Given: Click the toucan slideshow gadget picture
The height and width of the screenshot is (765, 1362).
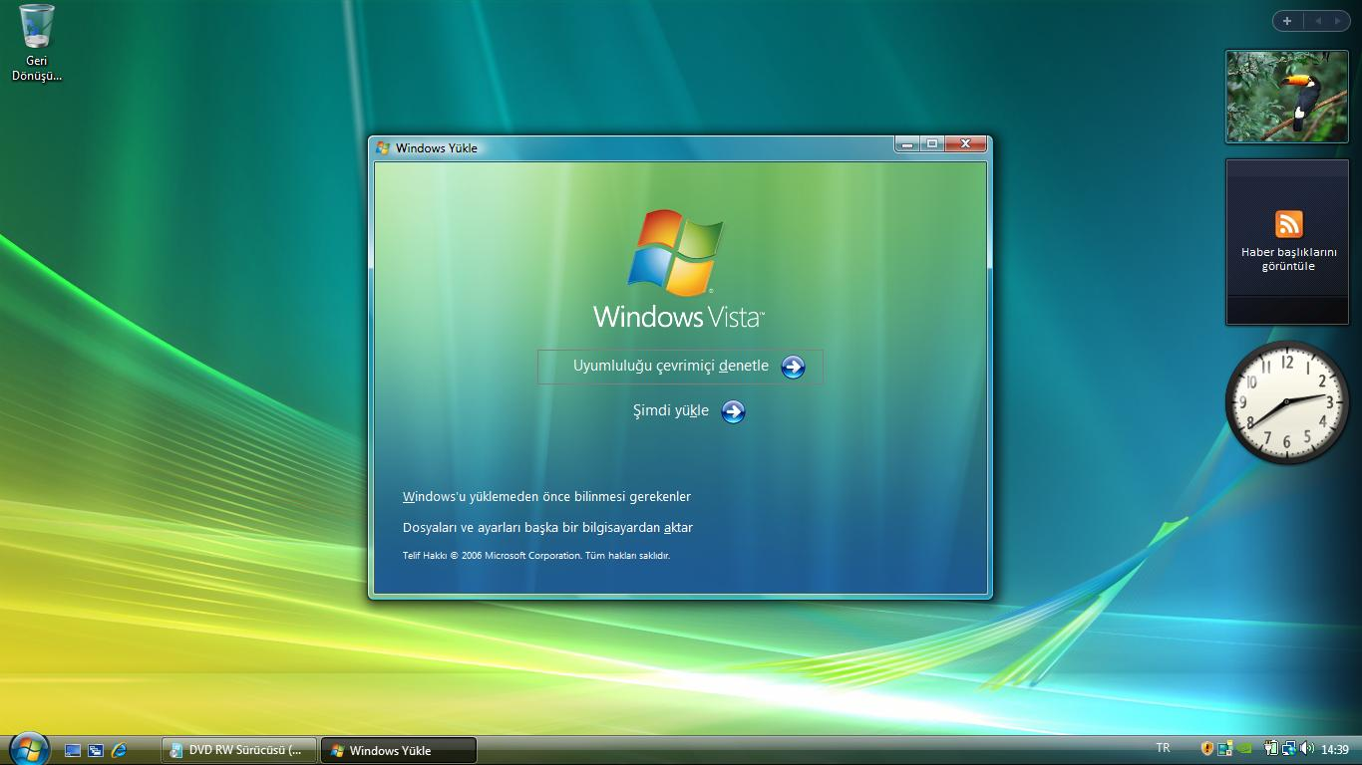Looking at the screenshot, I should point(1286,97).
